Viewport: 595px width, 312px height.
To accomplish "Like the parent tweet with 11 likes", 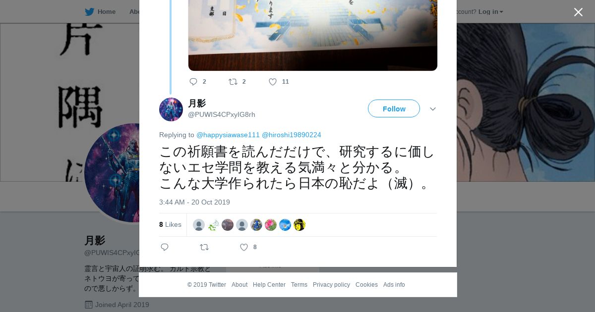I will [273, 82].
